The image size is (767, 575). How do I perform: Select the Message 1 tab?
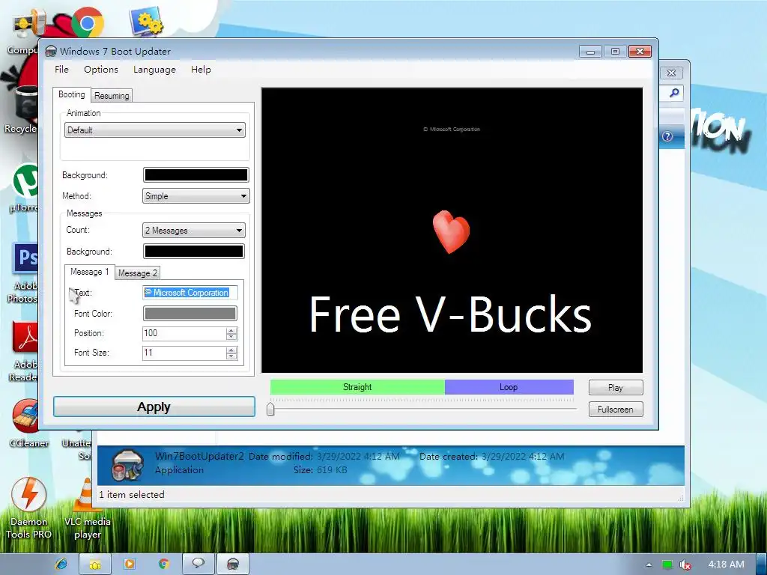click(90, 272)
